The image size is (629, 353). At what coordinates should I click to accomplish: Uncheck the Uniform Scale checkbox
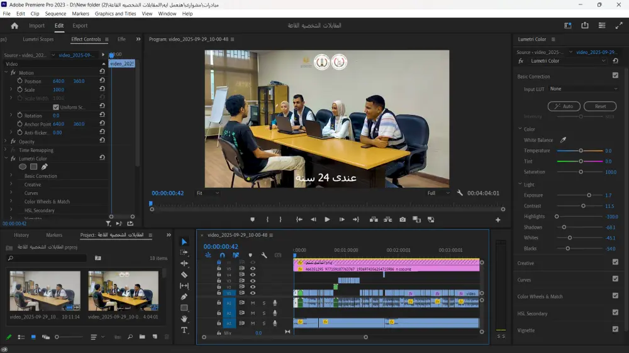click(56, 107)
